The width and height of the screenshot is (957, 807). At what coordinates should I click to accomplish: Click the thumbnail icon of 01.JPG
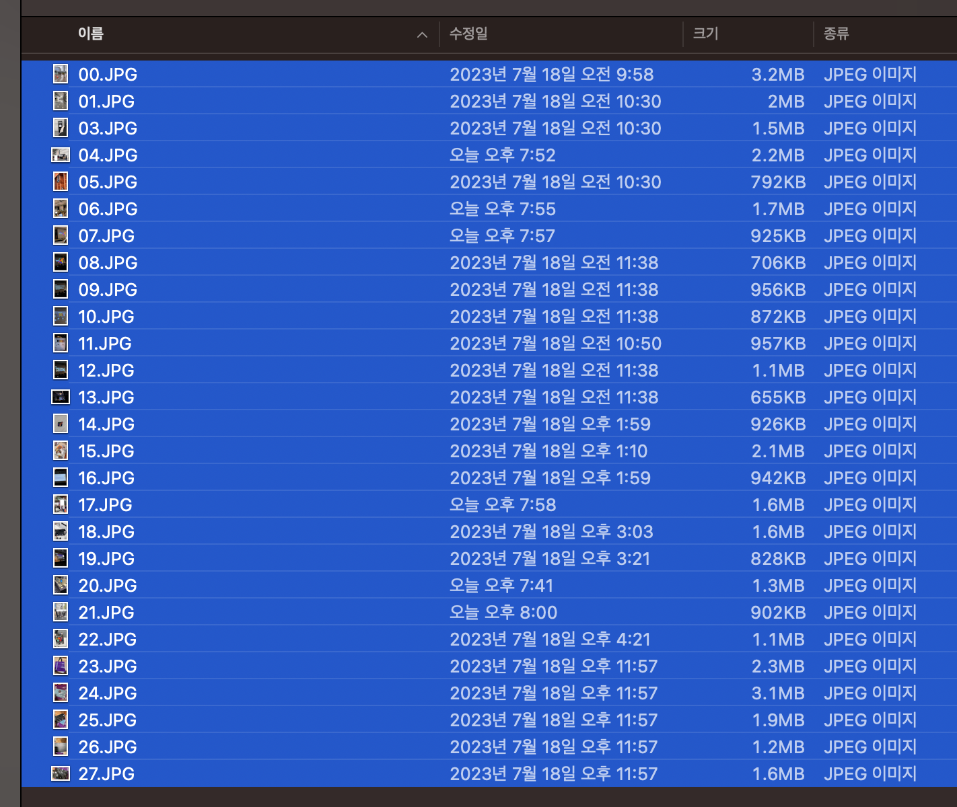coord(61,101)
